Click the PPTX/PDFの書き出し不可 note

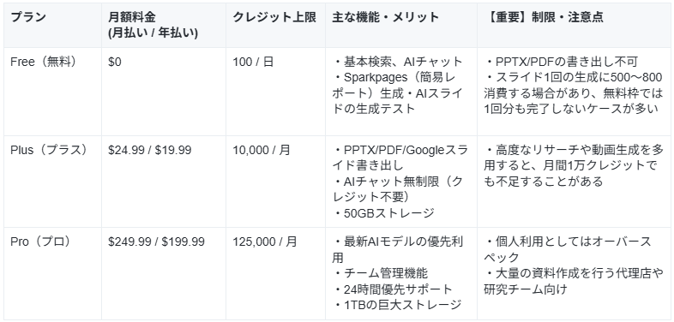(x=561, y=62)
